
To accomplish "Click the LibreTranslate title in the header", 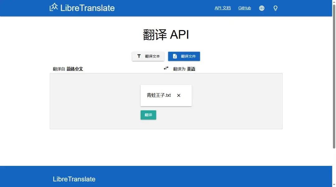I will (87, 8).
